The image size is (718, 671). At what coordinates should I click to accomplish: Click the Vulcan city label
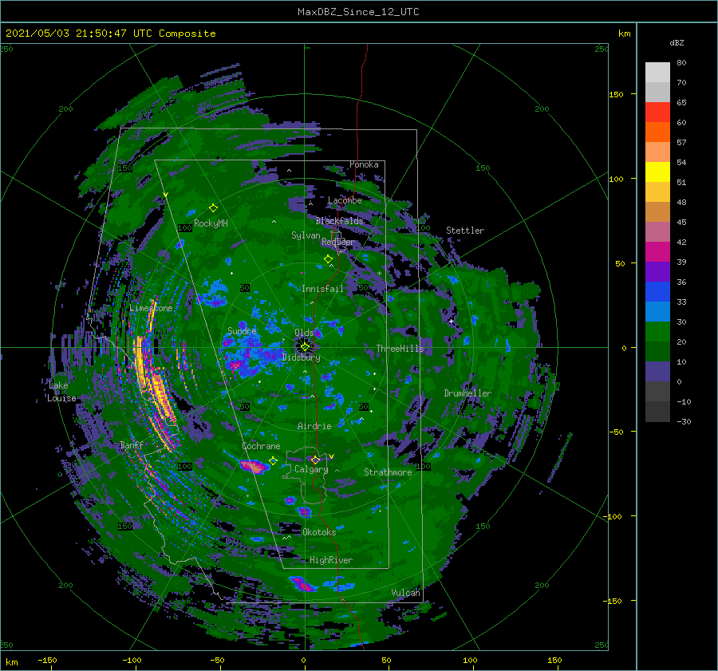[x=405, y=593]
